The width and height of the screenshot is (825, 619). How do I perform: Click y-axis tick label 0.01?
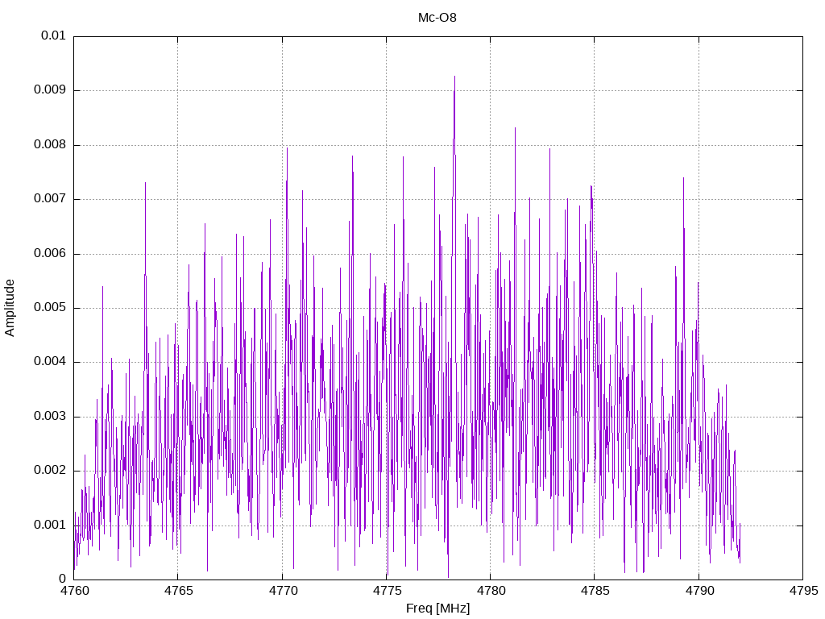coord(53,35)
